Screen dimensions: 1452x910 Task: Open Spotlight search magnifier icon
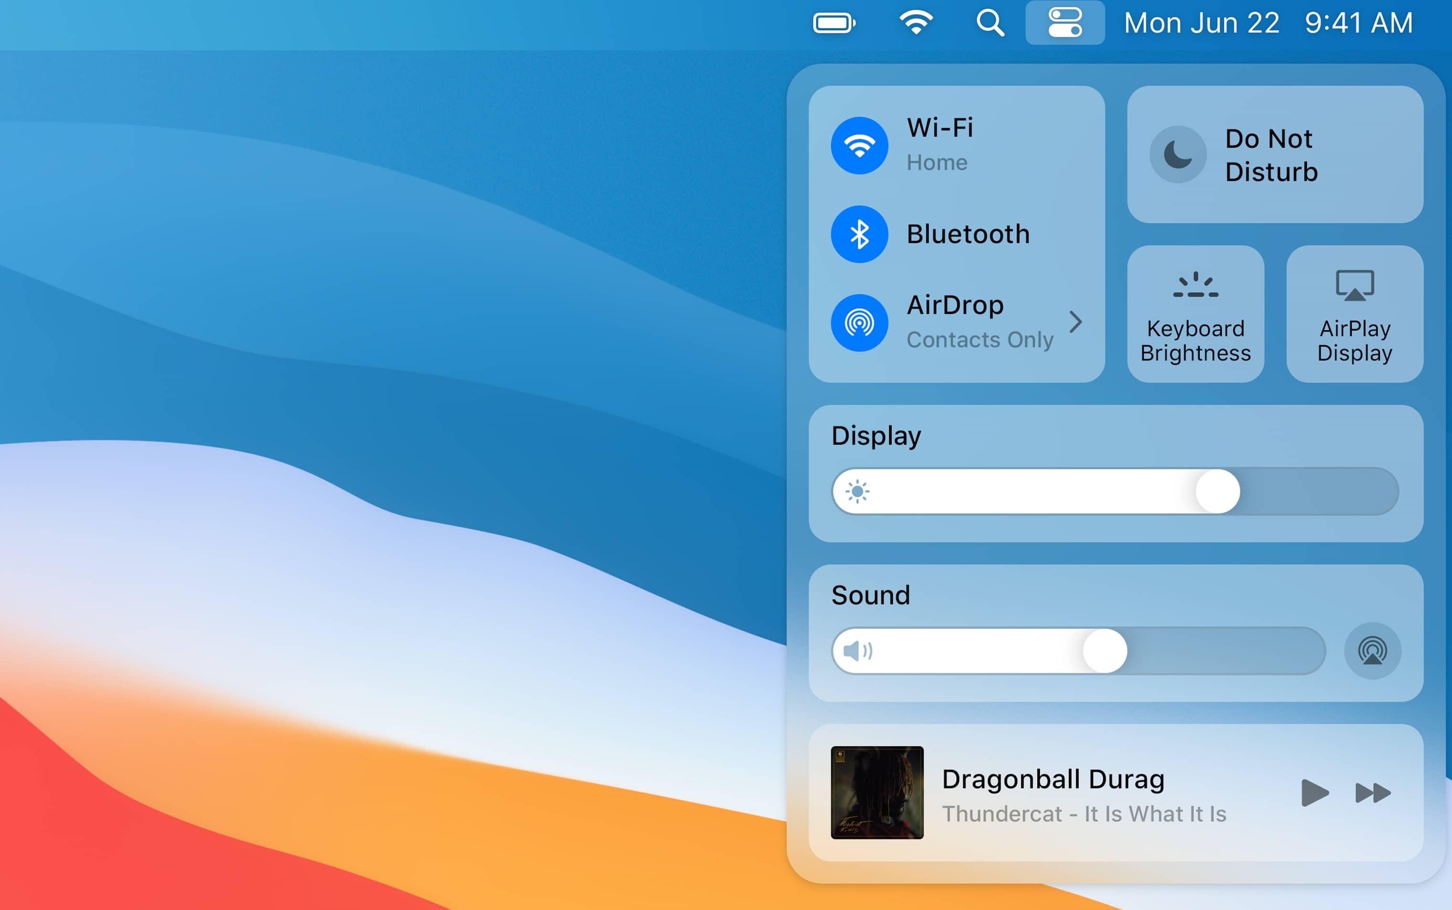pyautogui.click(x=989, y=23)
